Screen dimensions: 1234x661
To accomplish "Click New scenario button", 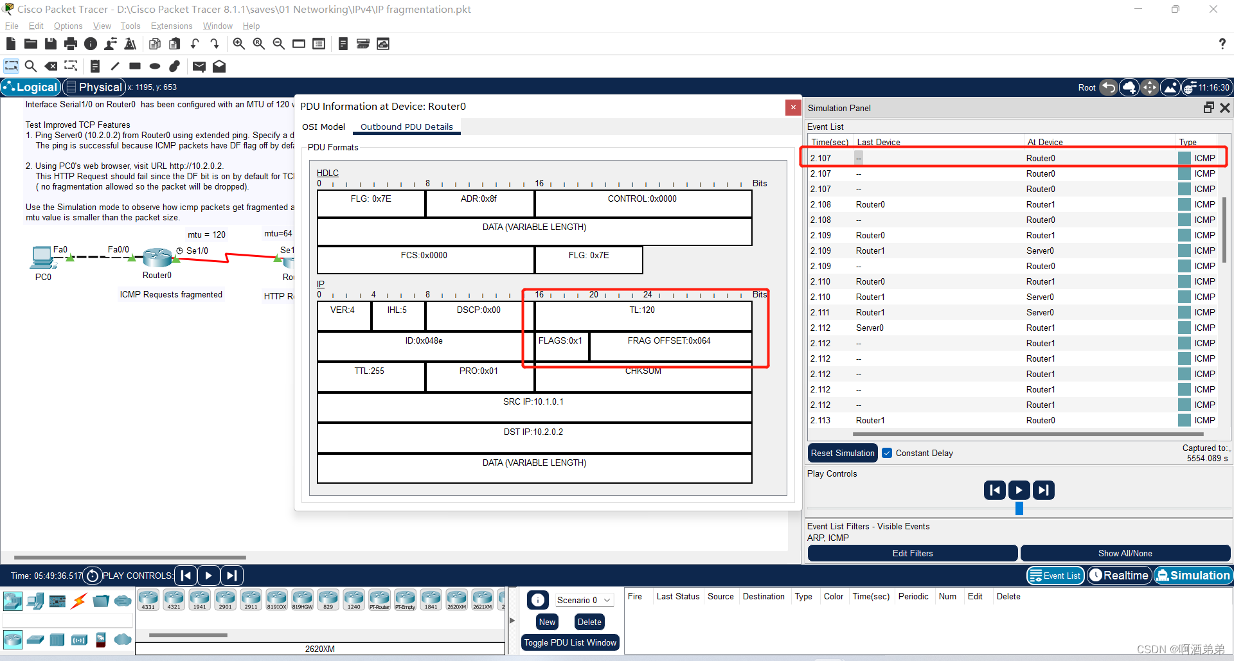I will (548, 622).
